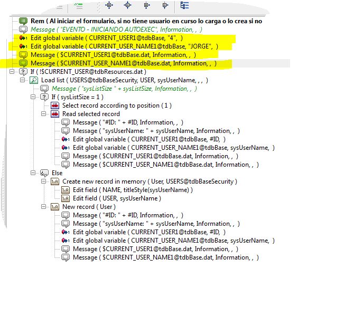Select Message $CURRENT_USER_NAME1@tdbBase.dat under New record
This screenshot has width=354, height=316.
point(166,257)
